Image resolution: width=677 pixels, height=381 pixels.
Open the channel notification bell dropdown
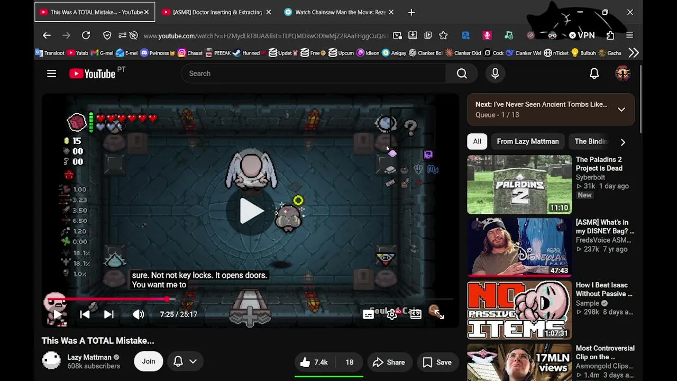pos(185,361)
